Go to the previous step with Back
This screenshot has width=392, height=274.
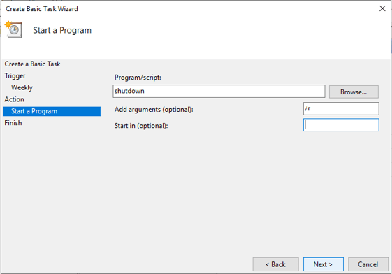click(275, 264)
